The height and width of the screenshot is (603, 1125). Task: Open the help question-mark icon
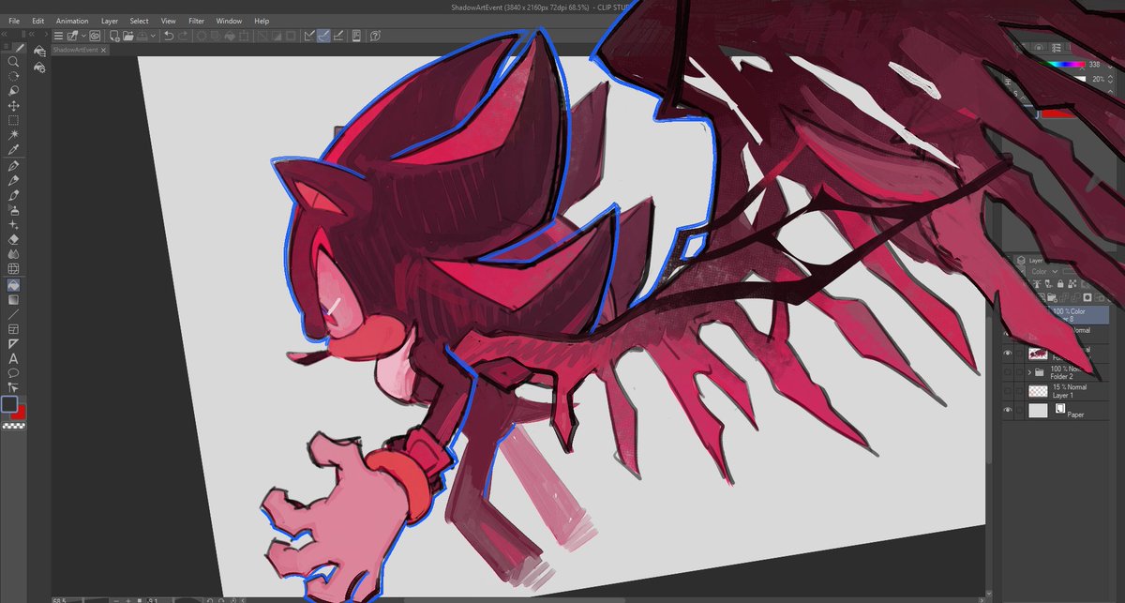[375, 36]
